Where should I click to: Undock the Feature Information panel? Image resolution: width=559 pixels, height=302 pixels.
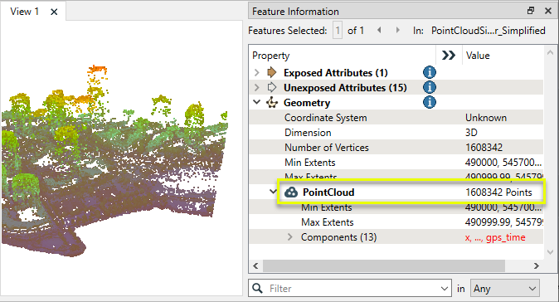531,11
